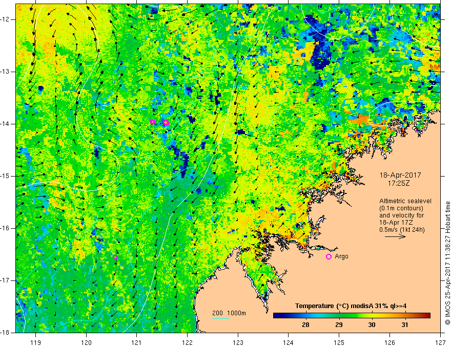
Task: Click the '200 1000m' depth contour label
Action: coord(229,313)
